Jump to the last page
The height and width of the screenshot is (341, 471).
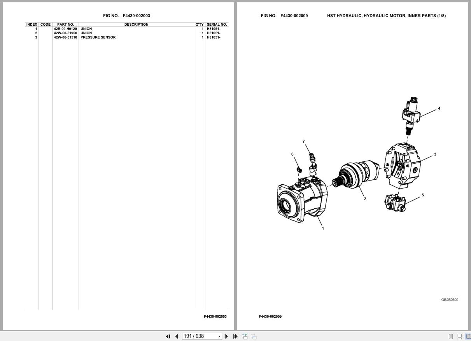pos(235,336)
